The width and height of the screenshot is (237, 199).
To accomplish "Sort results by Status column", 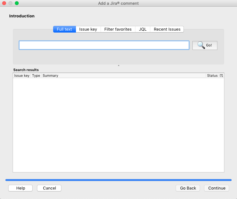I will [212, 75].
